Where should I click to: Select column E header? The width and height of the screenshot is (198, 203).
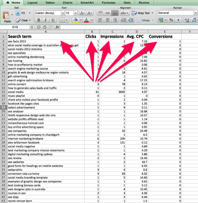click(x=165, y=32)
